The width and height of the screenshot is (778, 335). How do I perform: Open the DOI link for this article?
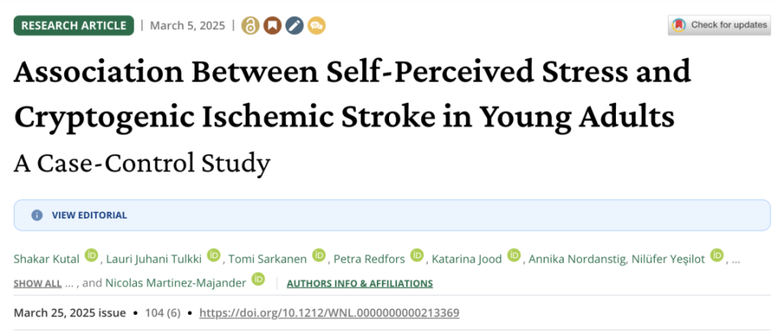329,313
